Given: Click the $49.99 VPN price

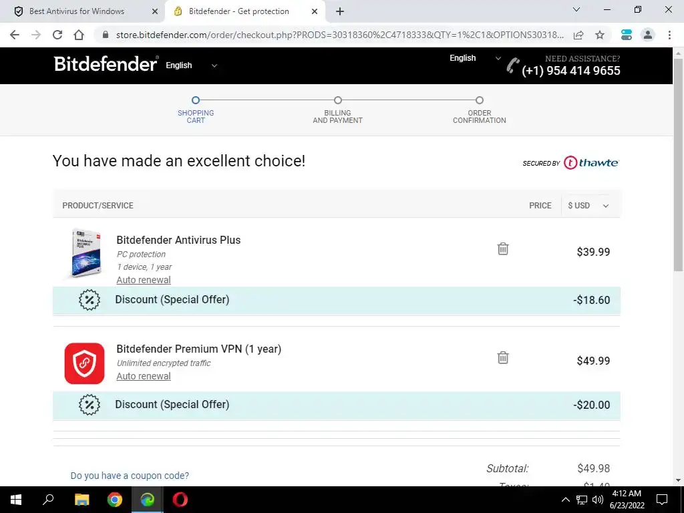Looking at the screenshot, I should (x=593, y=361).
